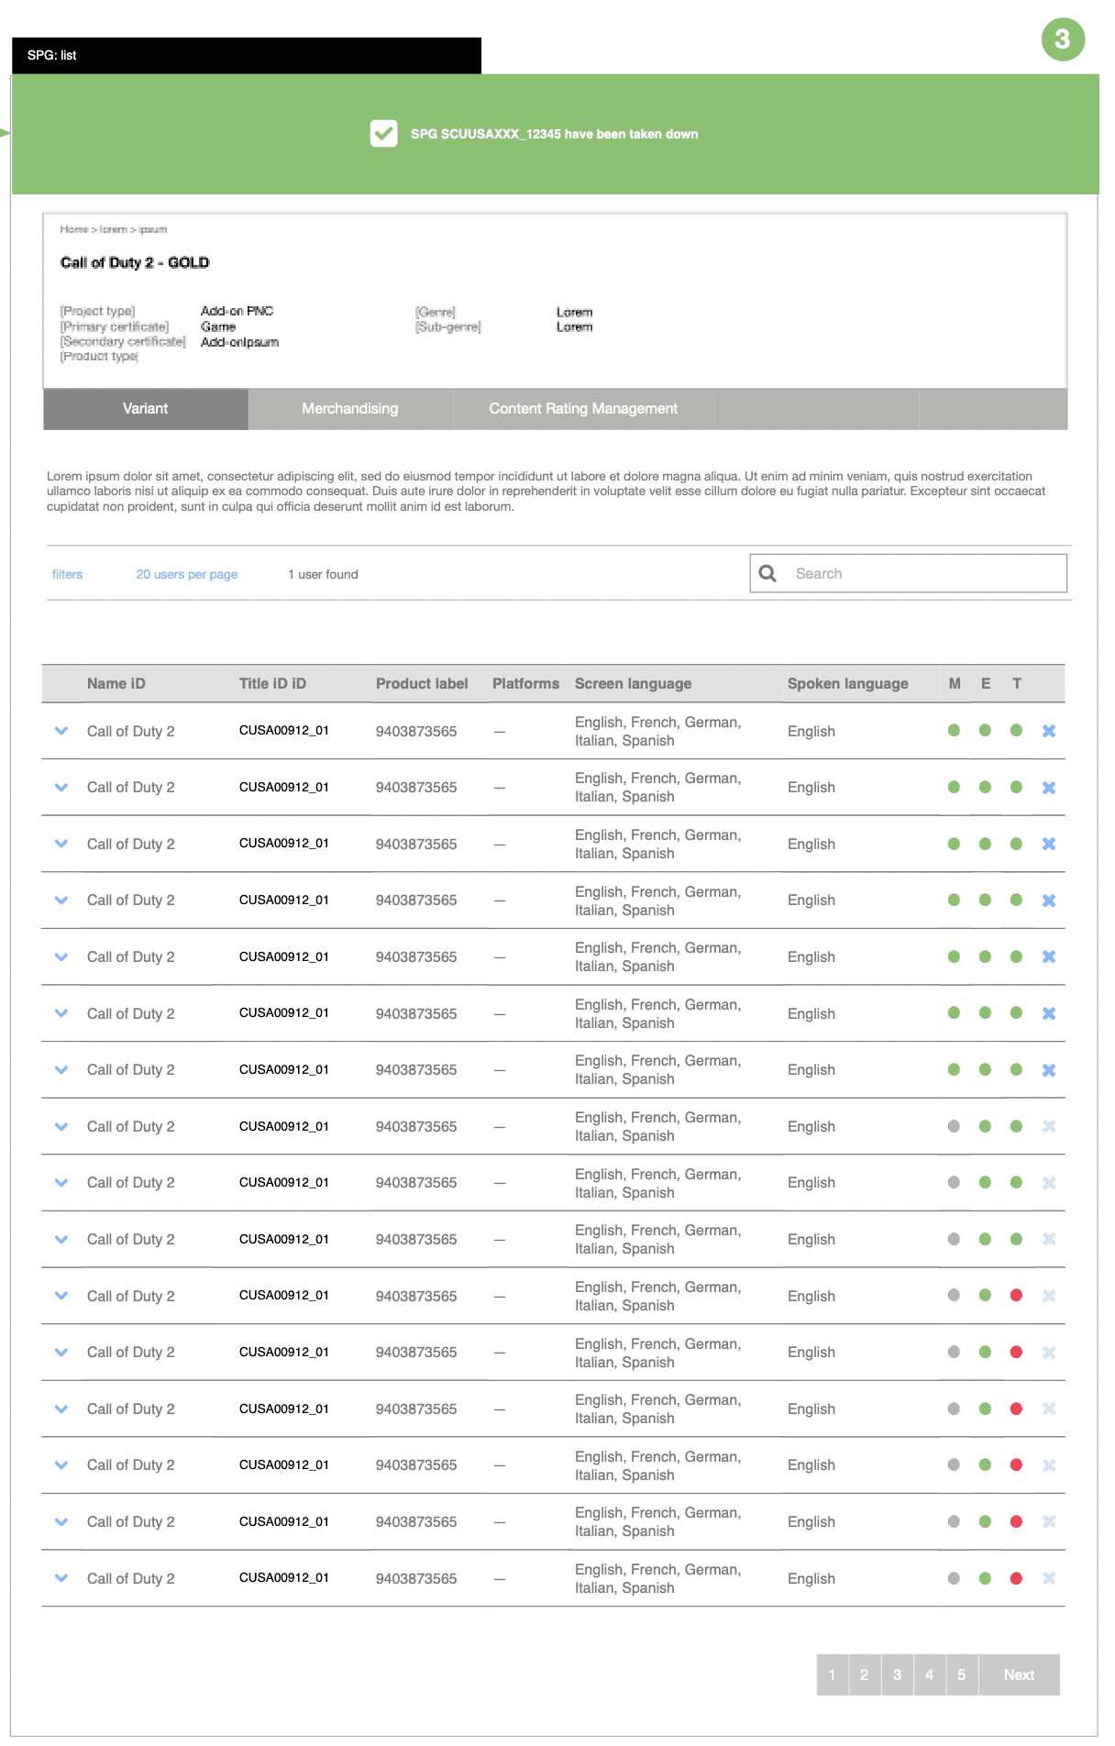
Task: Sort by the Name iD column header
Action: tap(116, 684)
